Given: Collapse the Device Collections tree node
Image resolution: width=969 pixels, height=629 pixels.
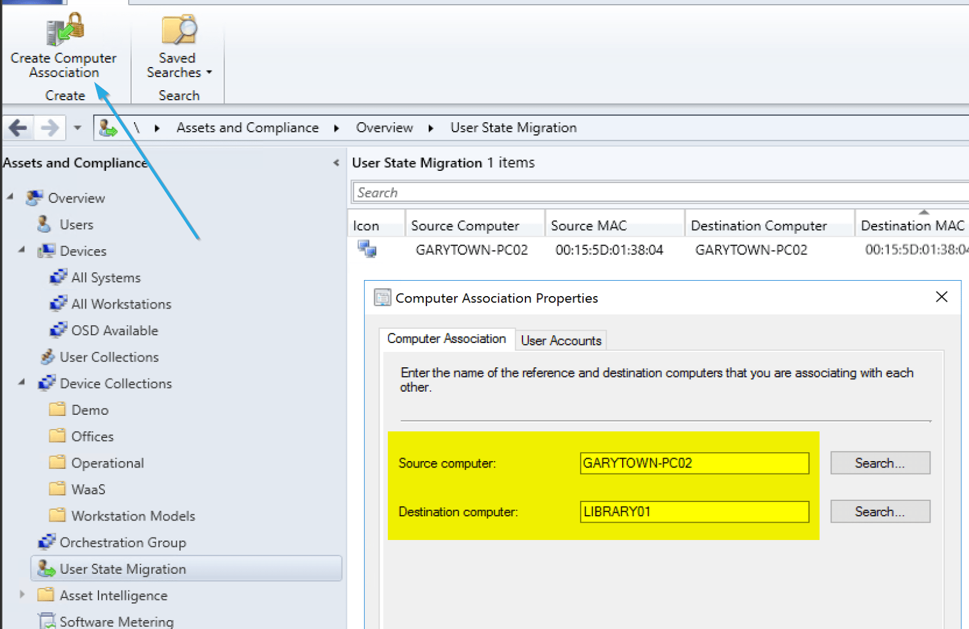Looking at the screenshot, I should (21, 383).
